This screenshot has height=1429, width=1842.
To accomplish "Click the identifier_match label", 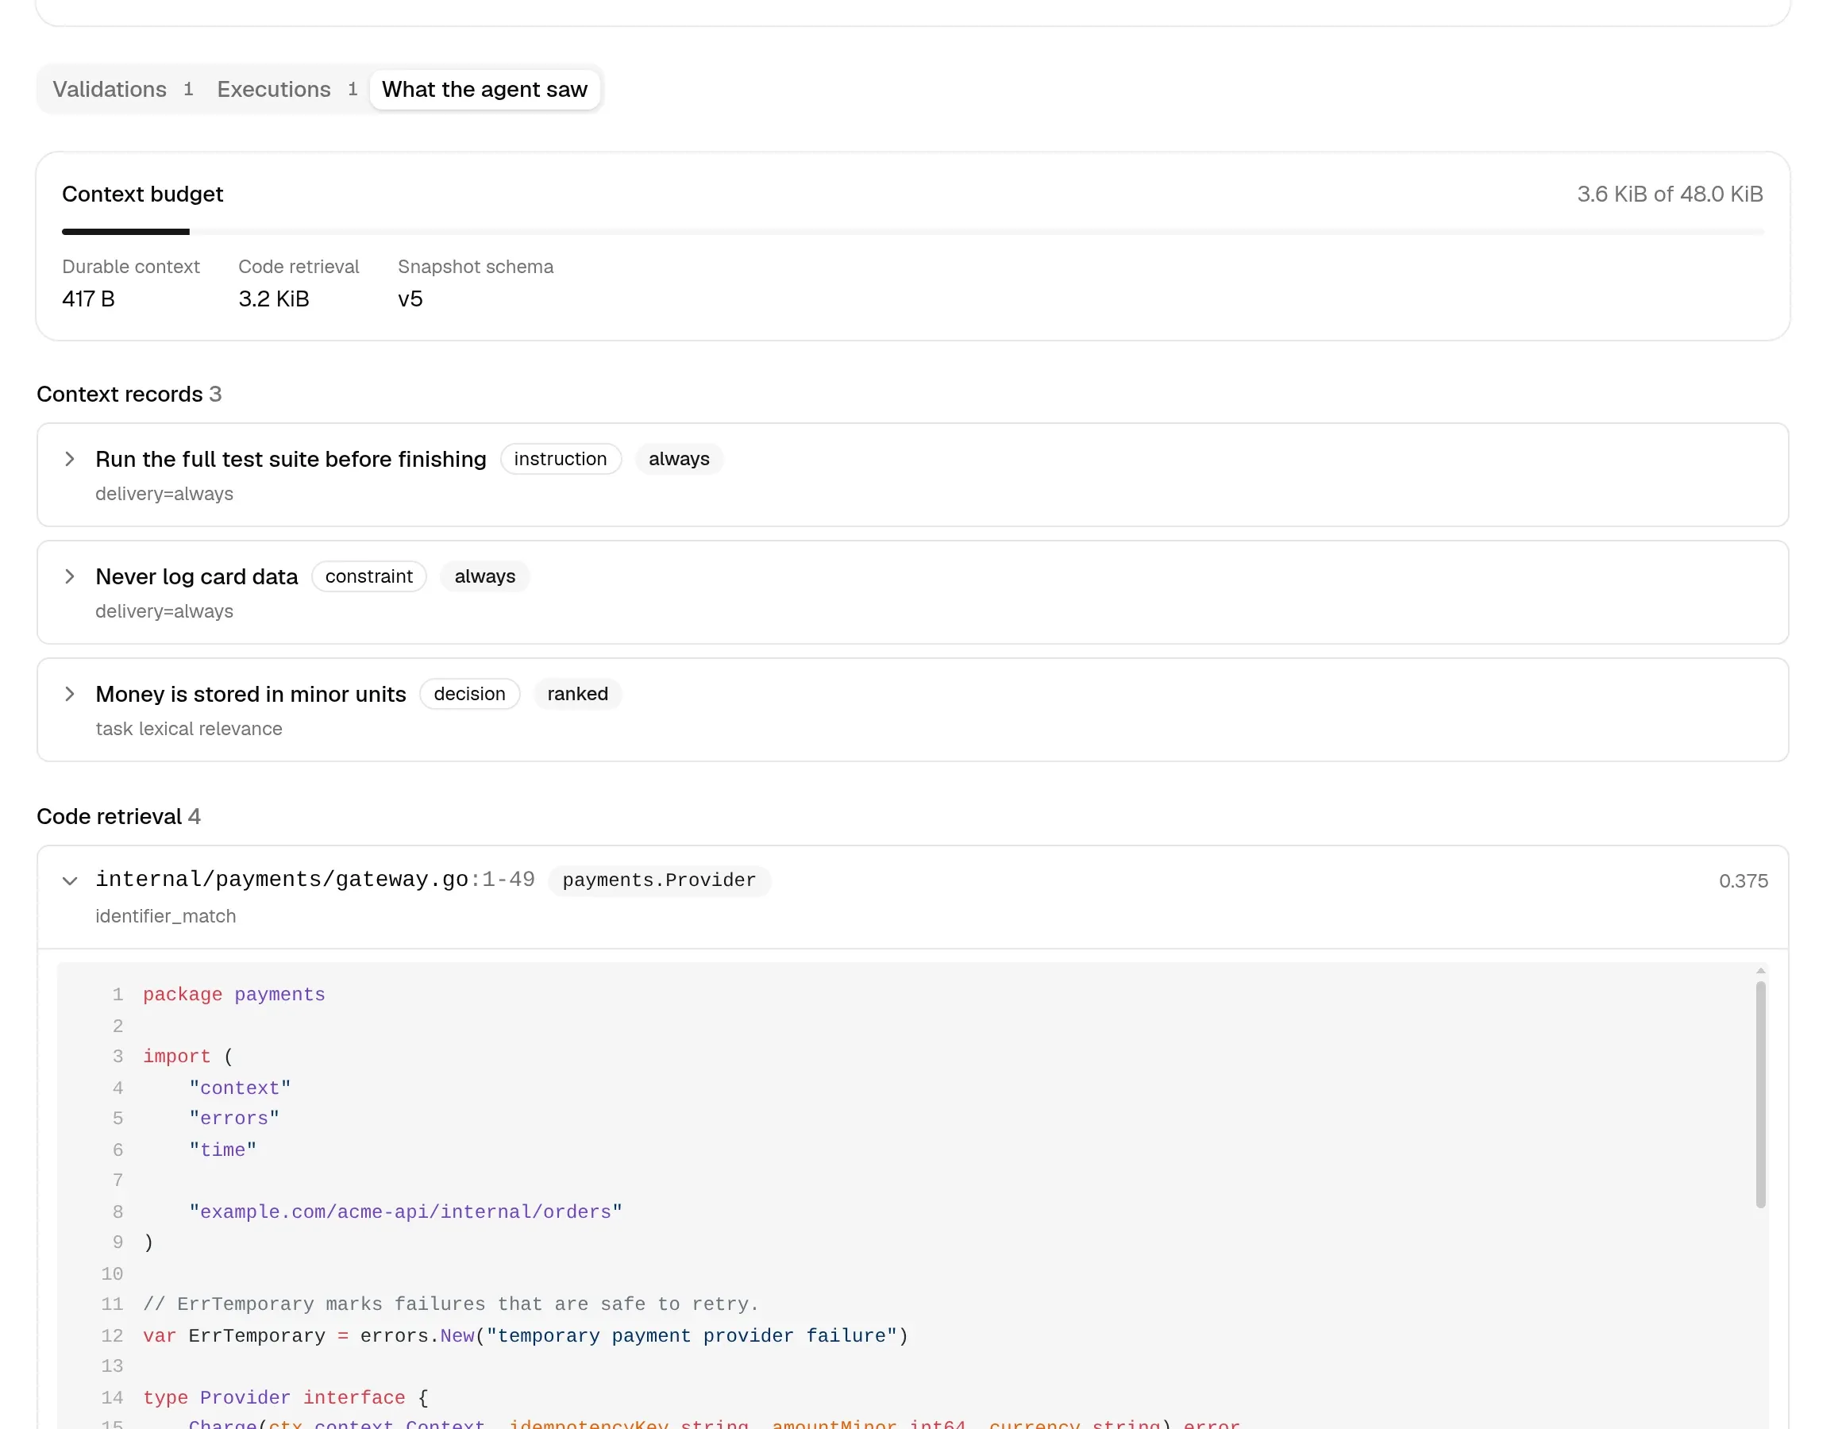I will (165, 916).
